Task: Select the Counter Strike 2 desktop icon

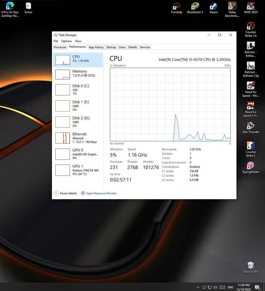Action: [251, 149]
